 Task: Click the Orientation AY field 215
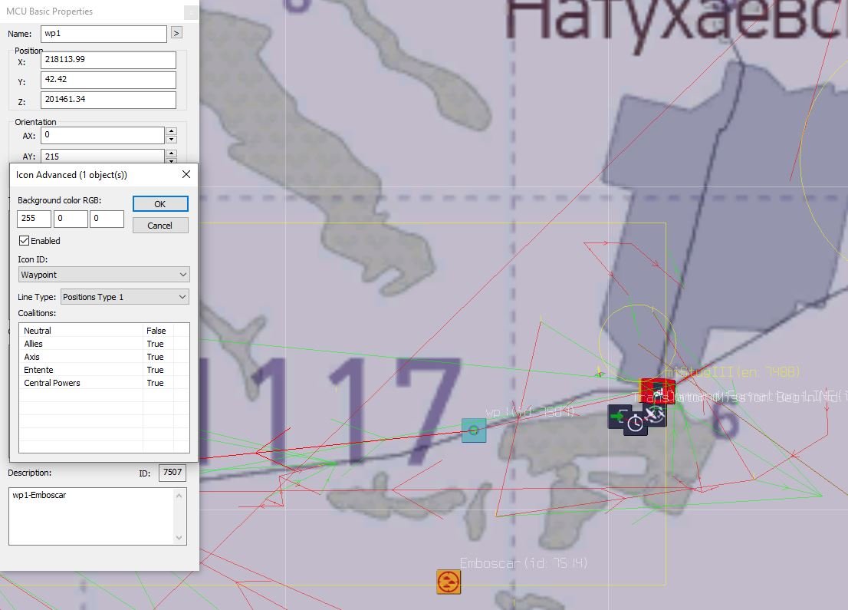coord(103,156)
